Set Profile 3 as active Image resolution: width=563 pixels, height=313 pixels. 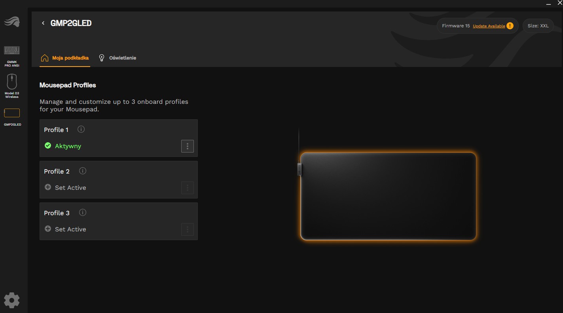[x=65, y=229]
